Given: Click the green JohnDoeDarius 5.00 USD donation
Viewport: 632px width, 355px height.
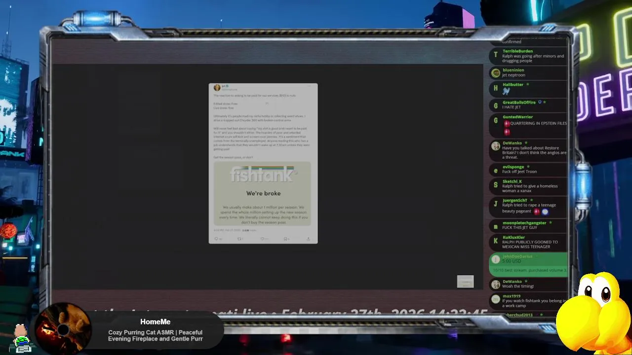Looking at the screenshot, I should [528, 264].
